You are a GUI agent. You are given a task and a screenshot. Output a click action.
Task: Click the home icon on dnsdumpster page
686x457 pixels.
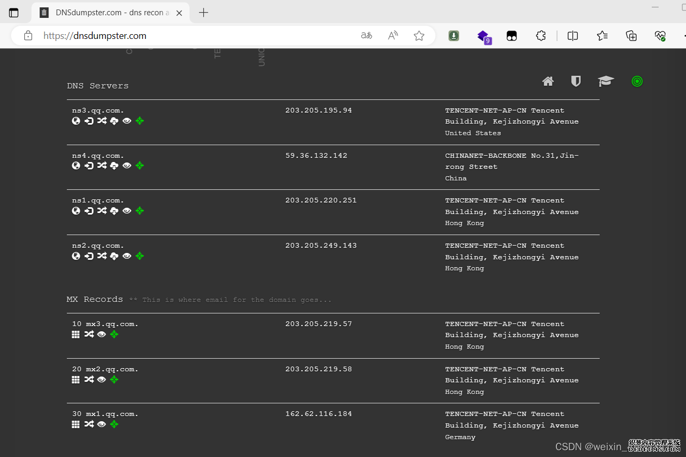tap(548, 82)
